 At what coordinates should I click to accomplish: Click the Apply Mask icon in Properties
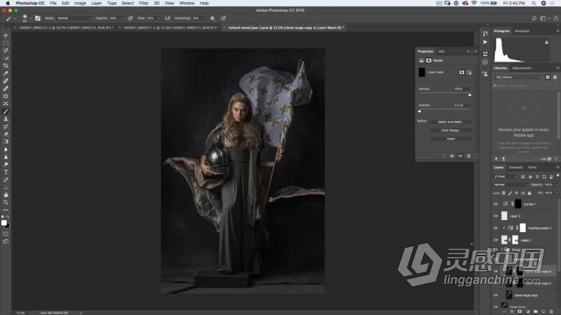pyautogui.click(x=452, y=156)
